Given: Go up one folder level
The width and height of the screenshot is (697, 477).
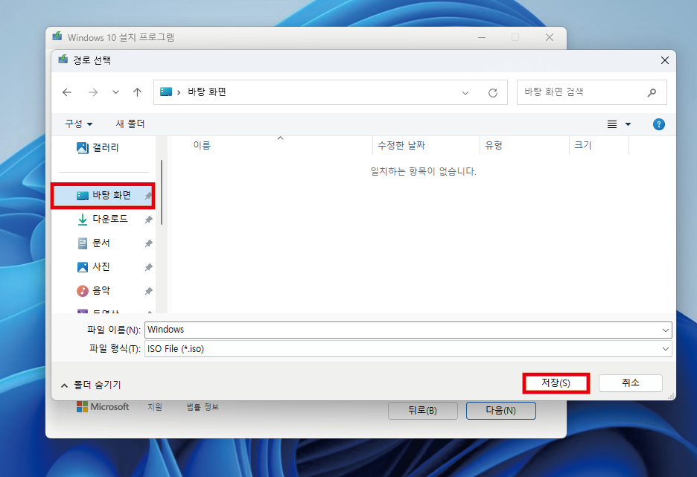Looking at the screenshot, I should [x=137, y=92].
